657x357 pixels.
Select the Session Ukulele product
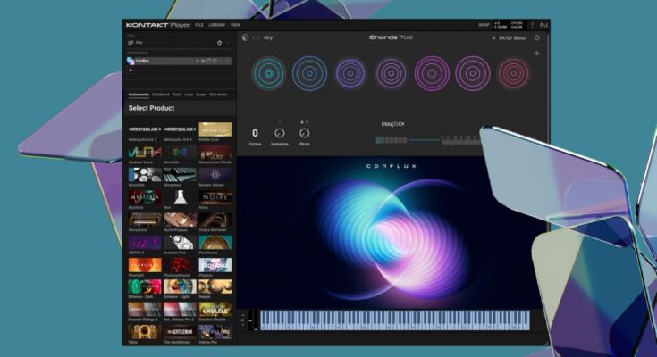coord(215,310)
